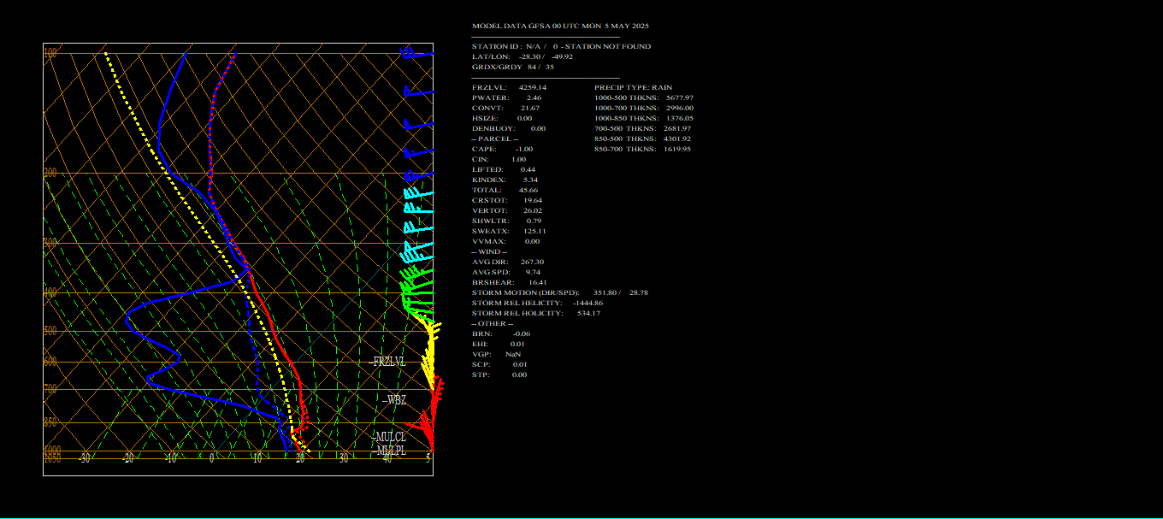1163x519 pixels.
Task: Select the CONVT value 21.67
Action: coord(530,108)
